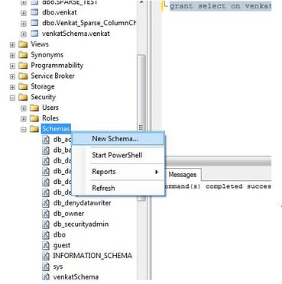The image size is (282, 284).
Task: Select the venkatSchema.venkat table label
Action: pyautogui.click(x=76, y=34)
